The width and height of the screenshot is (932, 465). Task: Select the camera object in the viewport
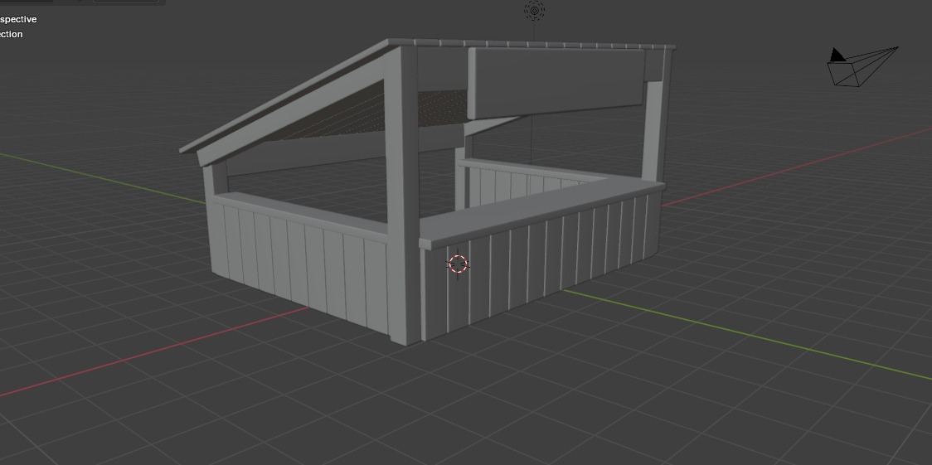[862, 66]
